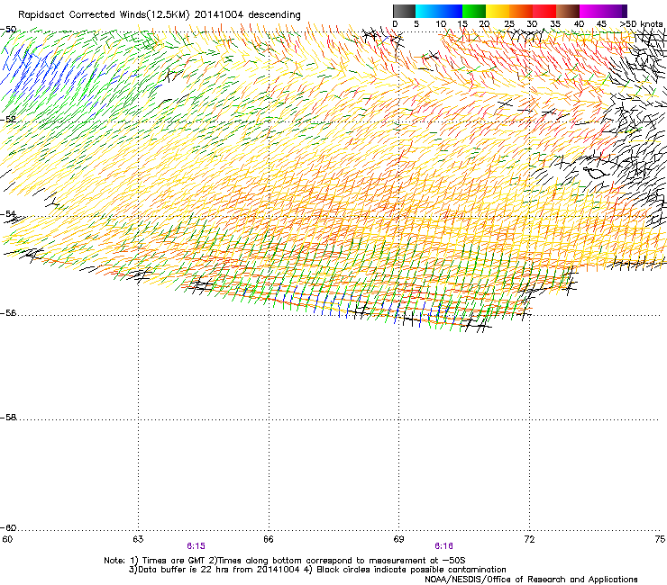Image resolution: width=667 pixels, height=585 pixels.
Task: Click the gray 0-5 knots legend color
Action: pos(404,11)
